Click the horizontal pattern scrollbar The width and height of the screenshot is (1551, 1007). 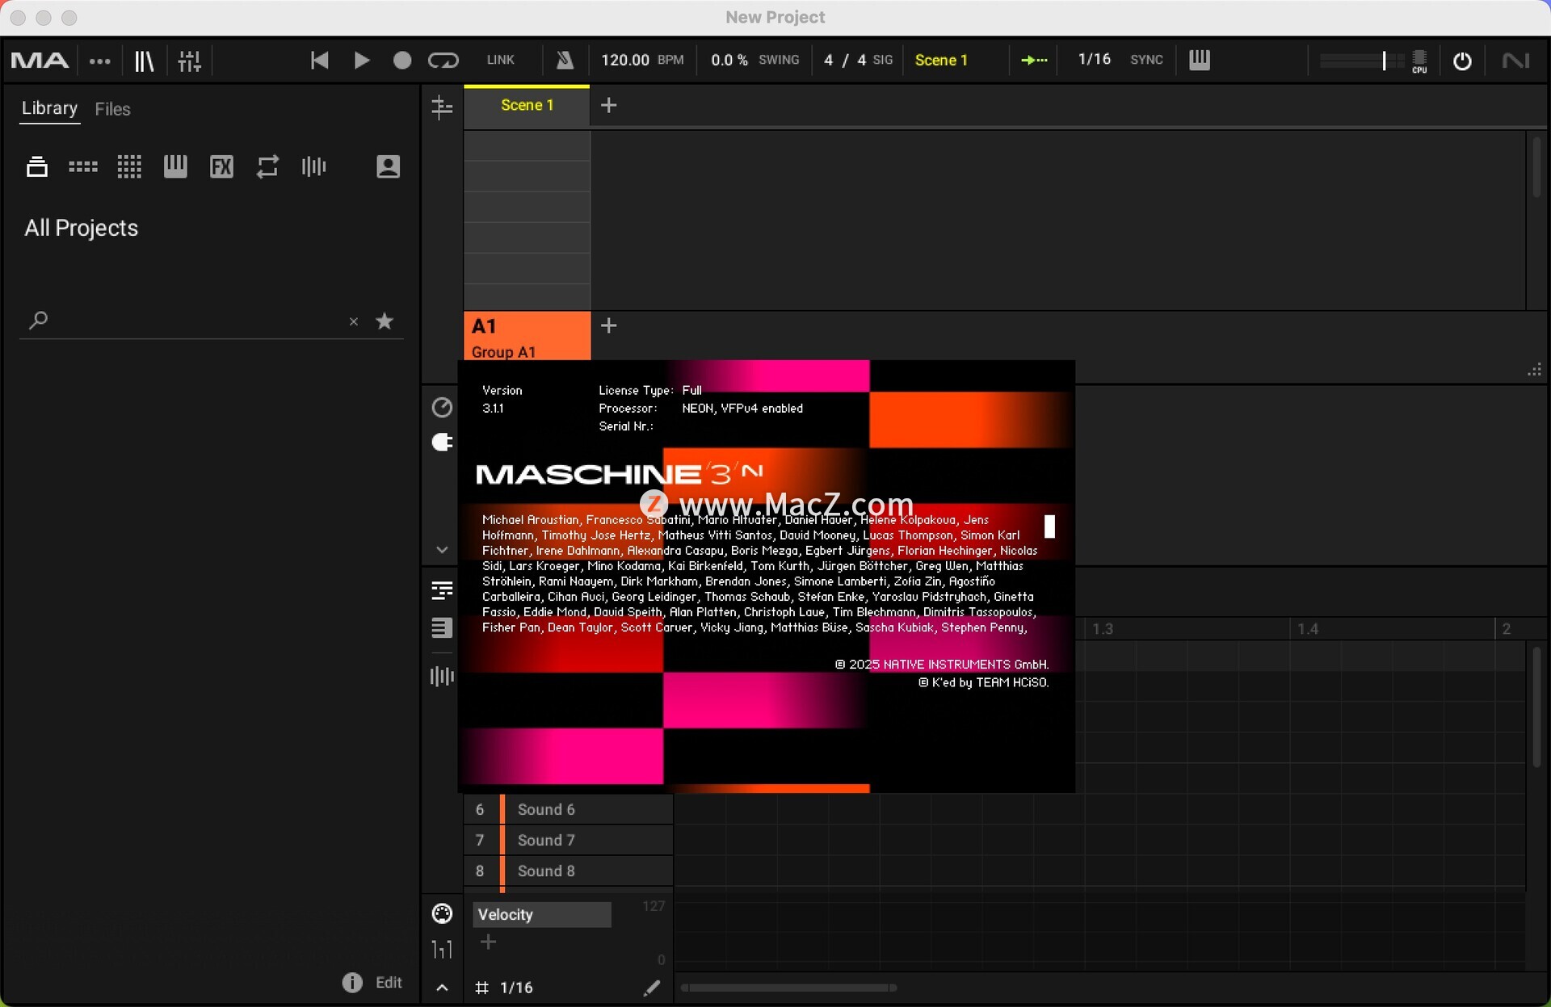789,988
